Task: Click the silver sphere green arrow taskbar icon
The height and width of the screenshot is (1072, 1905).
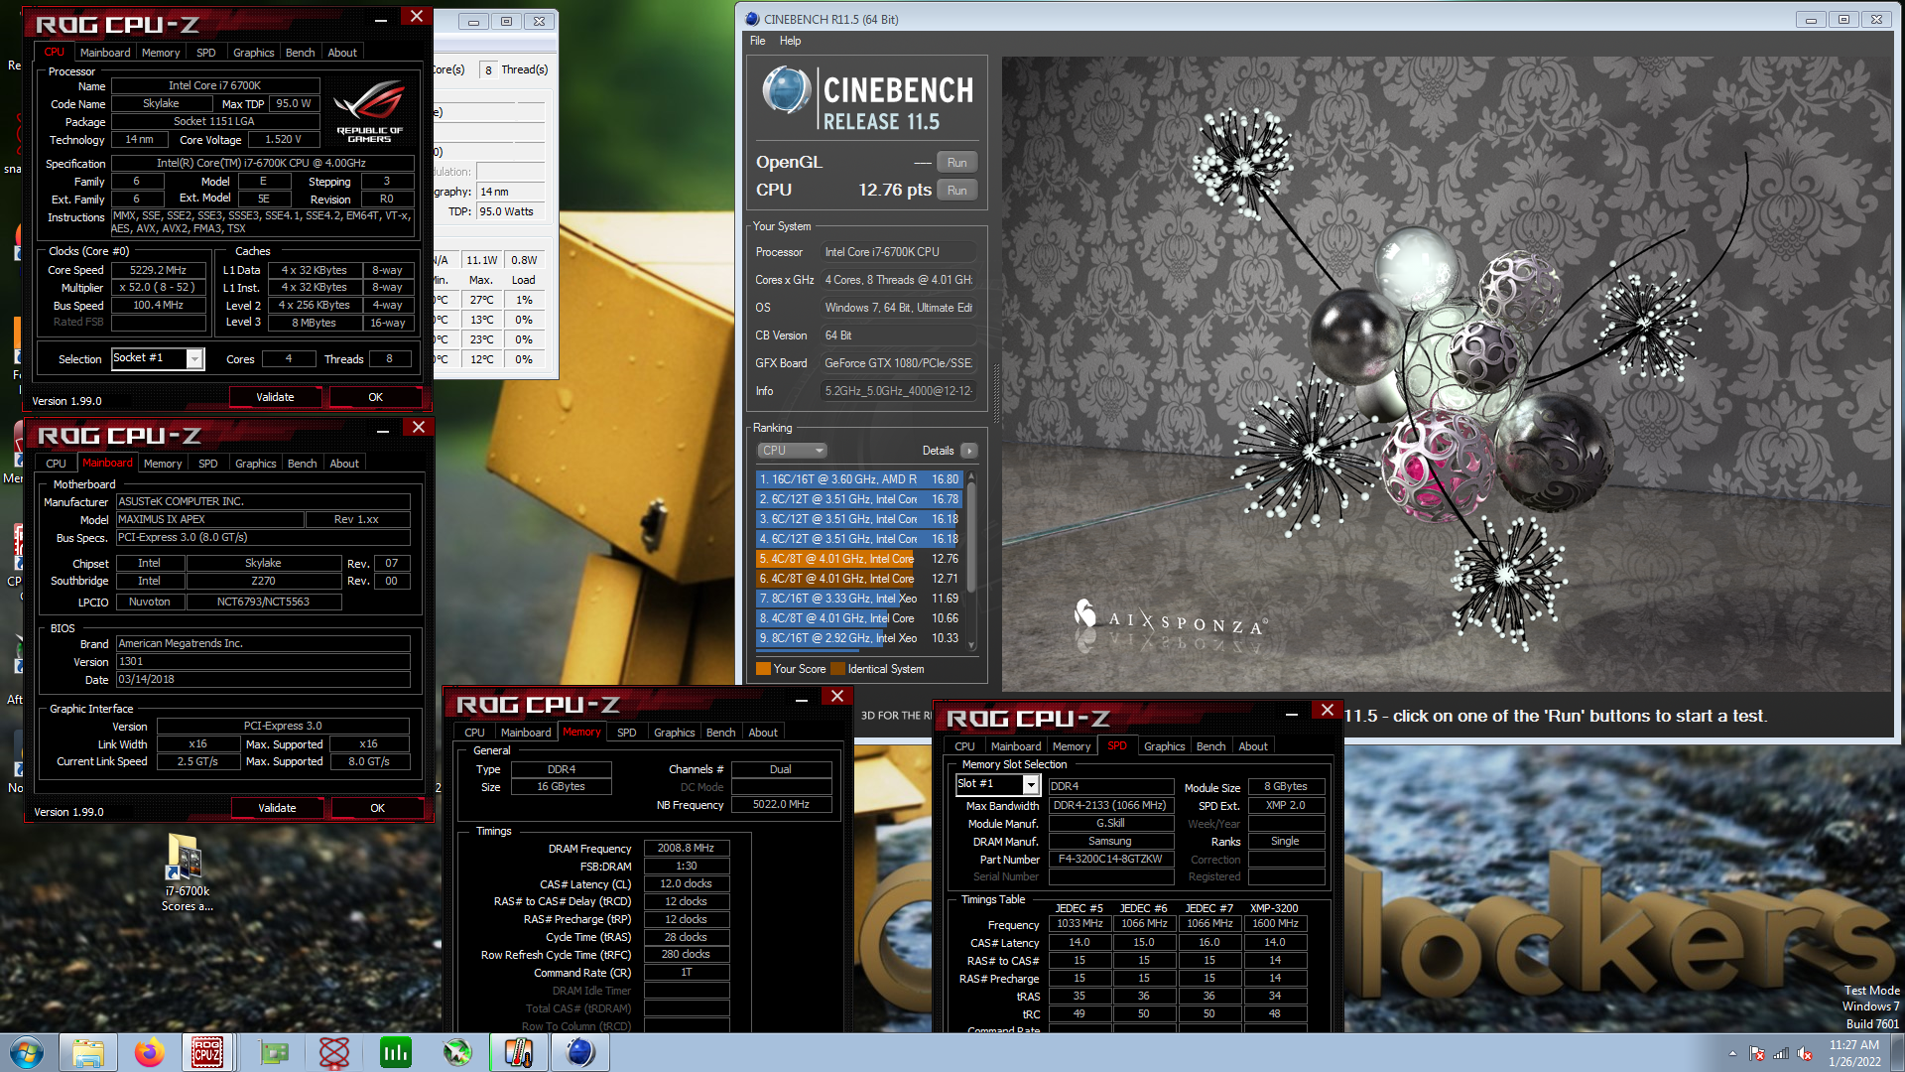Action: (457, 1052)
